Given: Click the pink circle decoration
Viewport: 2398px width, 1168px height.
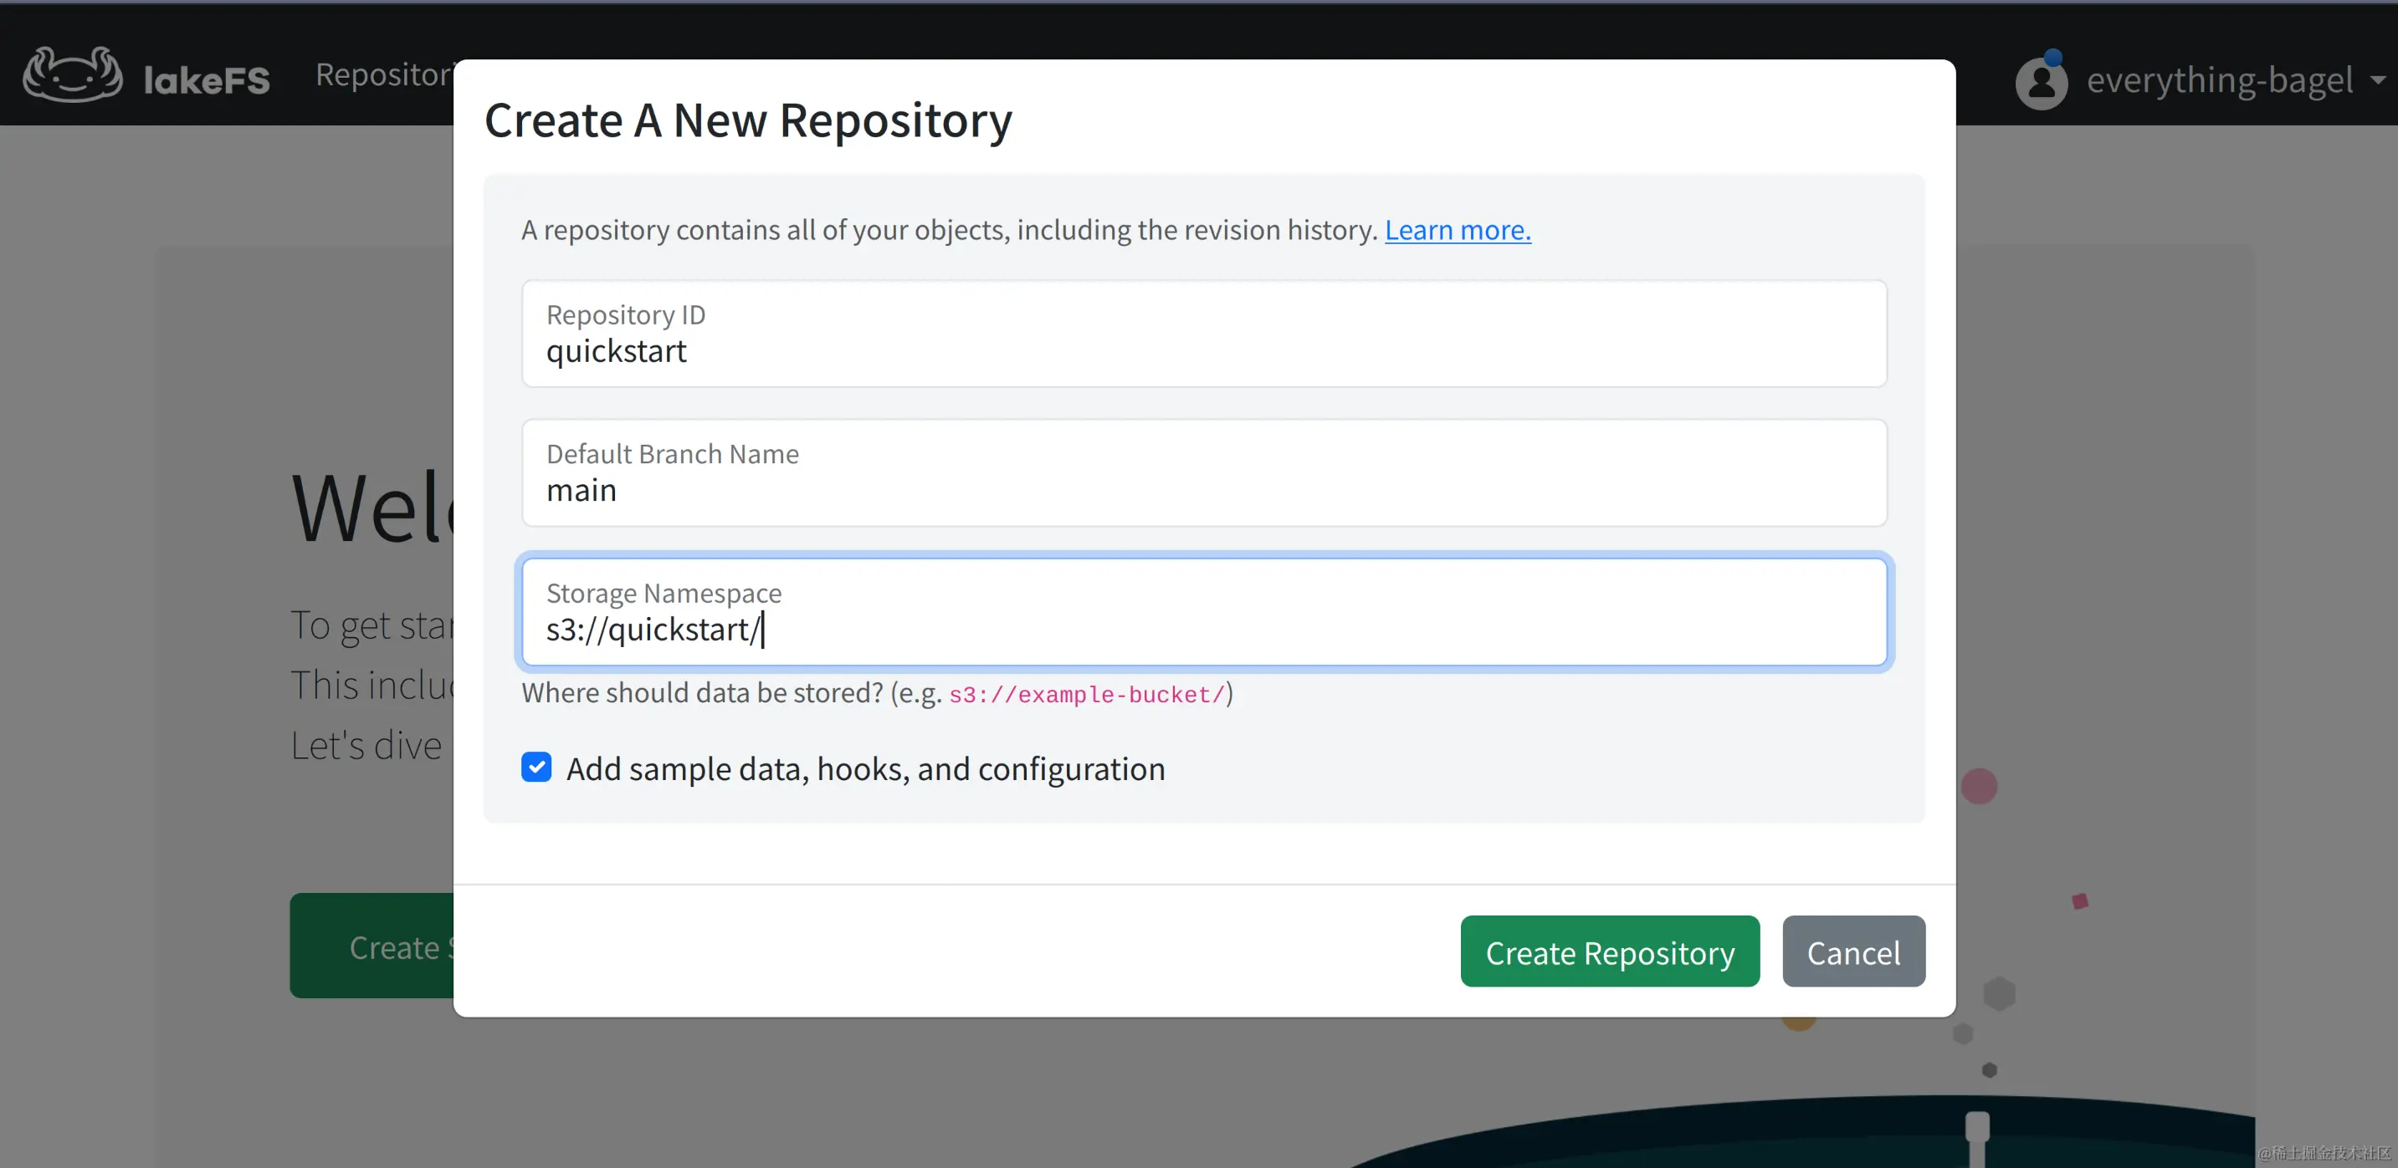Looking at the screenshot, I should coord(1979,787).
